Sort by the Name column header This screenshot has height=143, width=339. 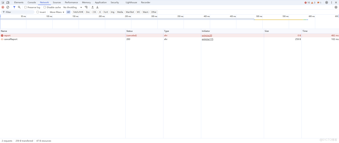pos(63,31)
